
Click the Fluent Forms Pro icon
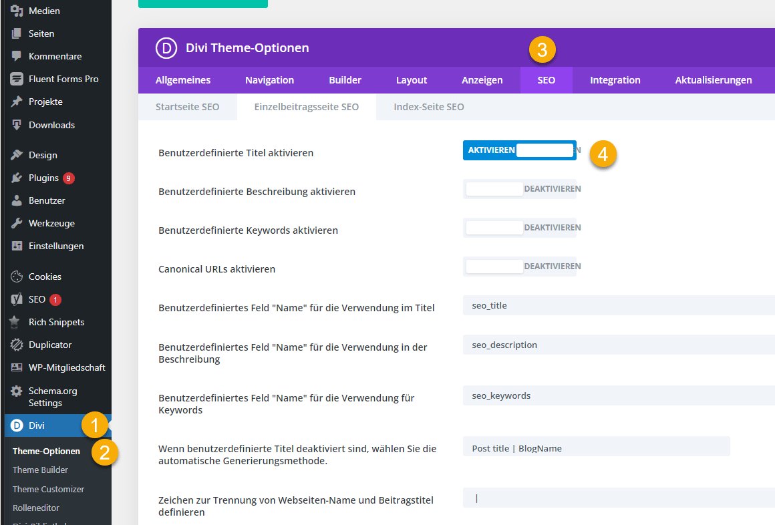coord(17,79)
